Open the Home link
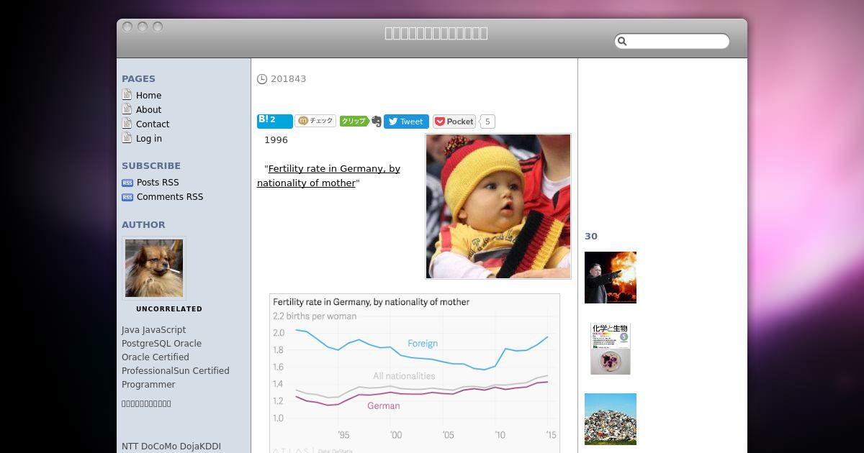This screenshot has width=864, height=453. (x=148, y=95)
